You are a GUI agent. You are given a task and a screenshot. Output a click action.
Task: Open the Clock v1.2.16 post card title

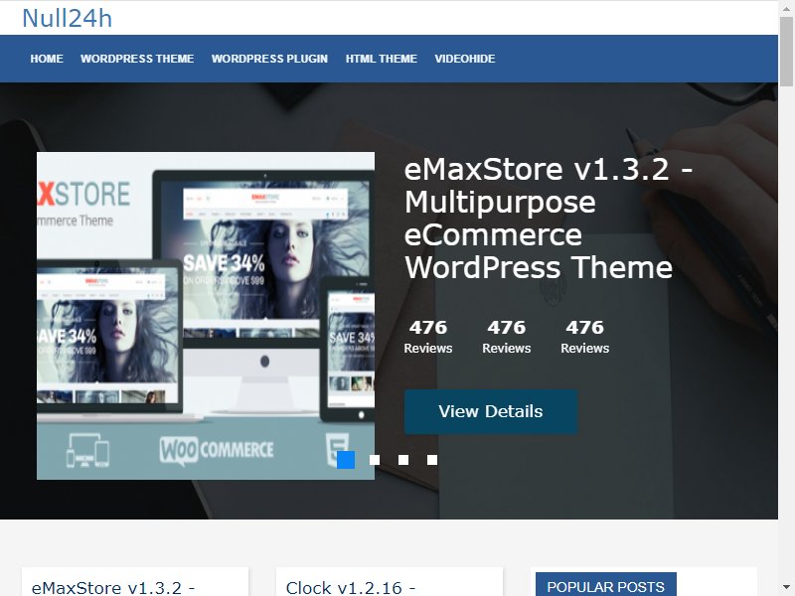point(351,587)
